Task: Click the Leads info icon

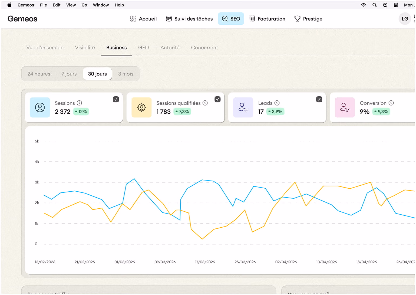Action: [277, 103]
